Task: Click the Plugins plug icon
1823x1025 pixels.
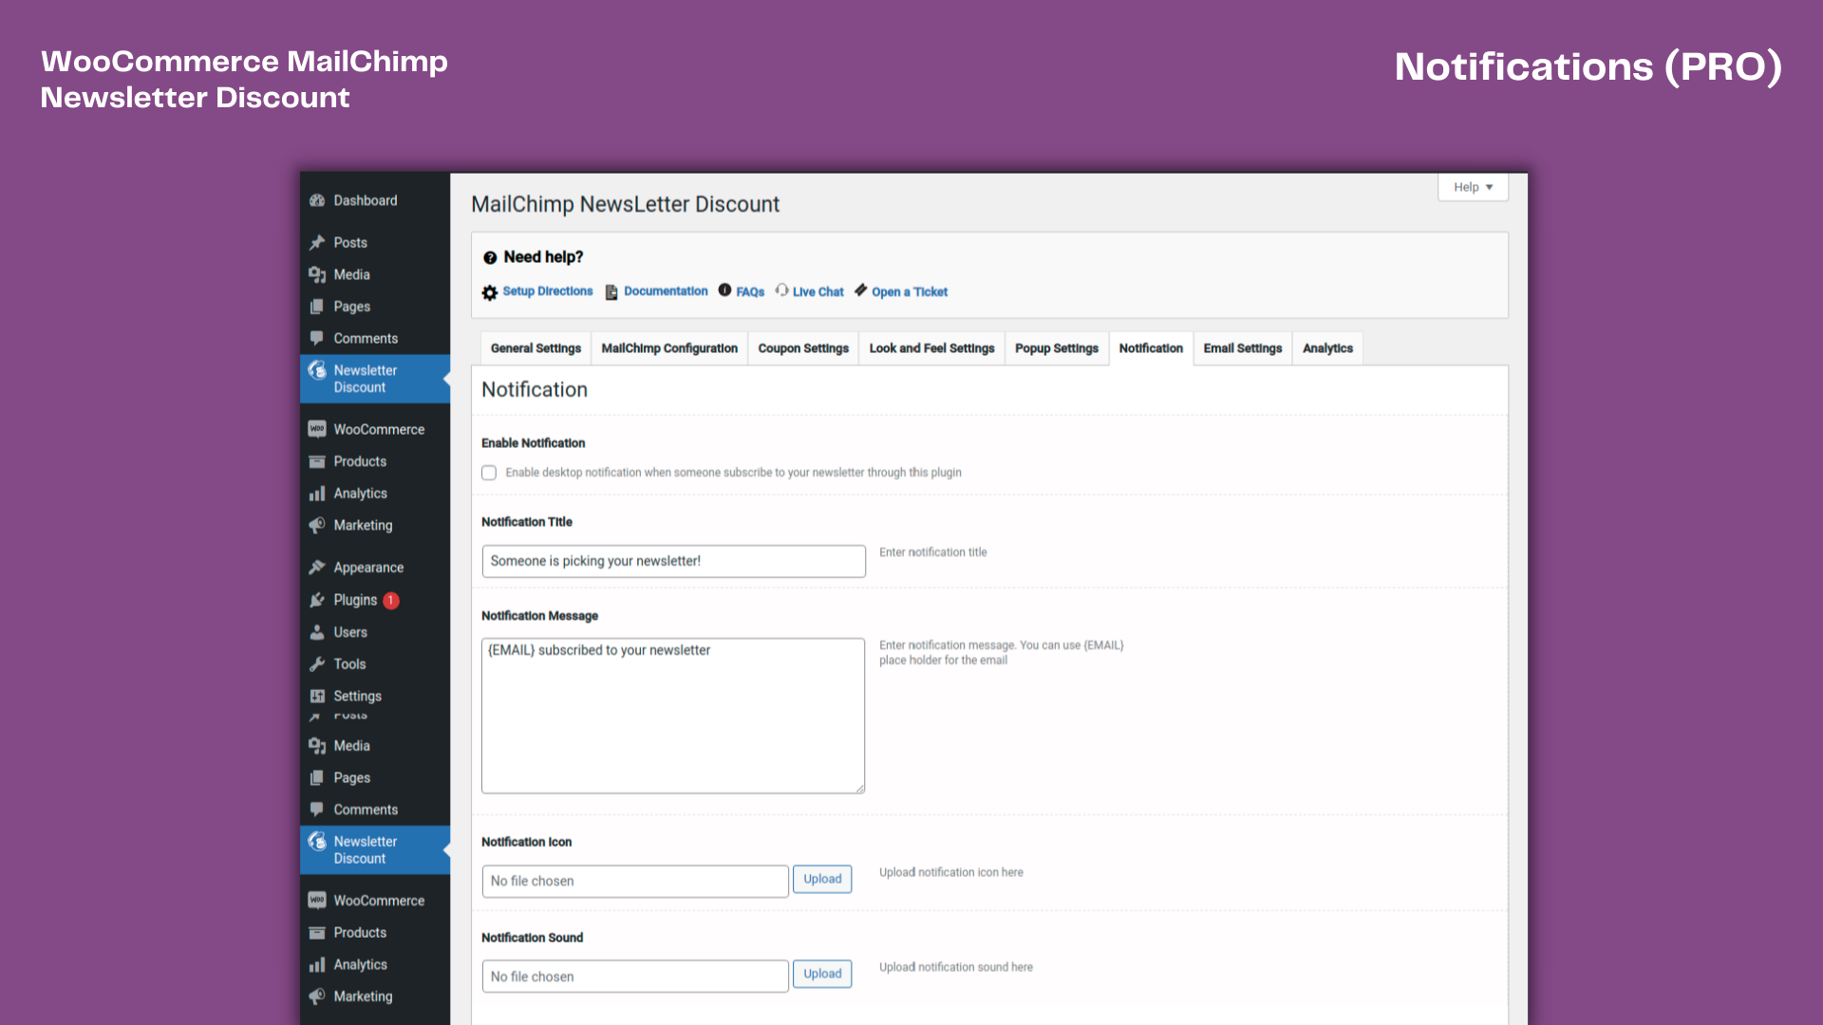Action: (317, 600)
